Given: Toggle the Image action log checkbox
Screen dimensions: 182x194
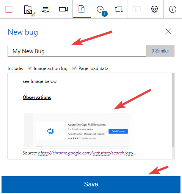Looking at the screenshot, I should pyautogui.click(x=30, y=68).
